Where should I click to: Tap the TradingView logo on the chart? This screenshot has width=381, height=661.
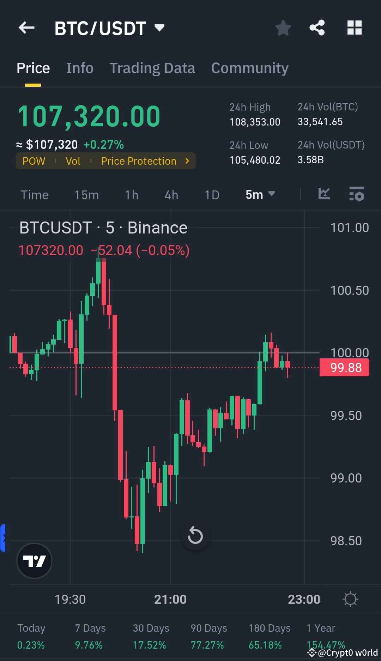(34, 561)
